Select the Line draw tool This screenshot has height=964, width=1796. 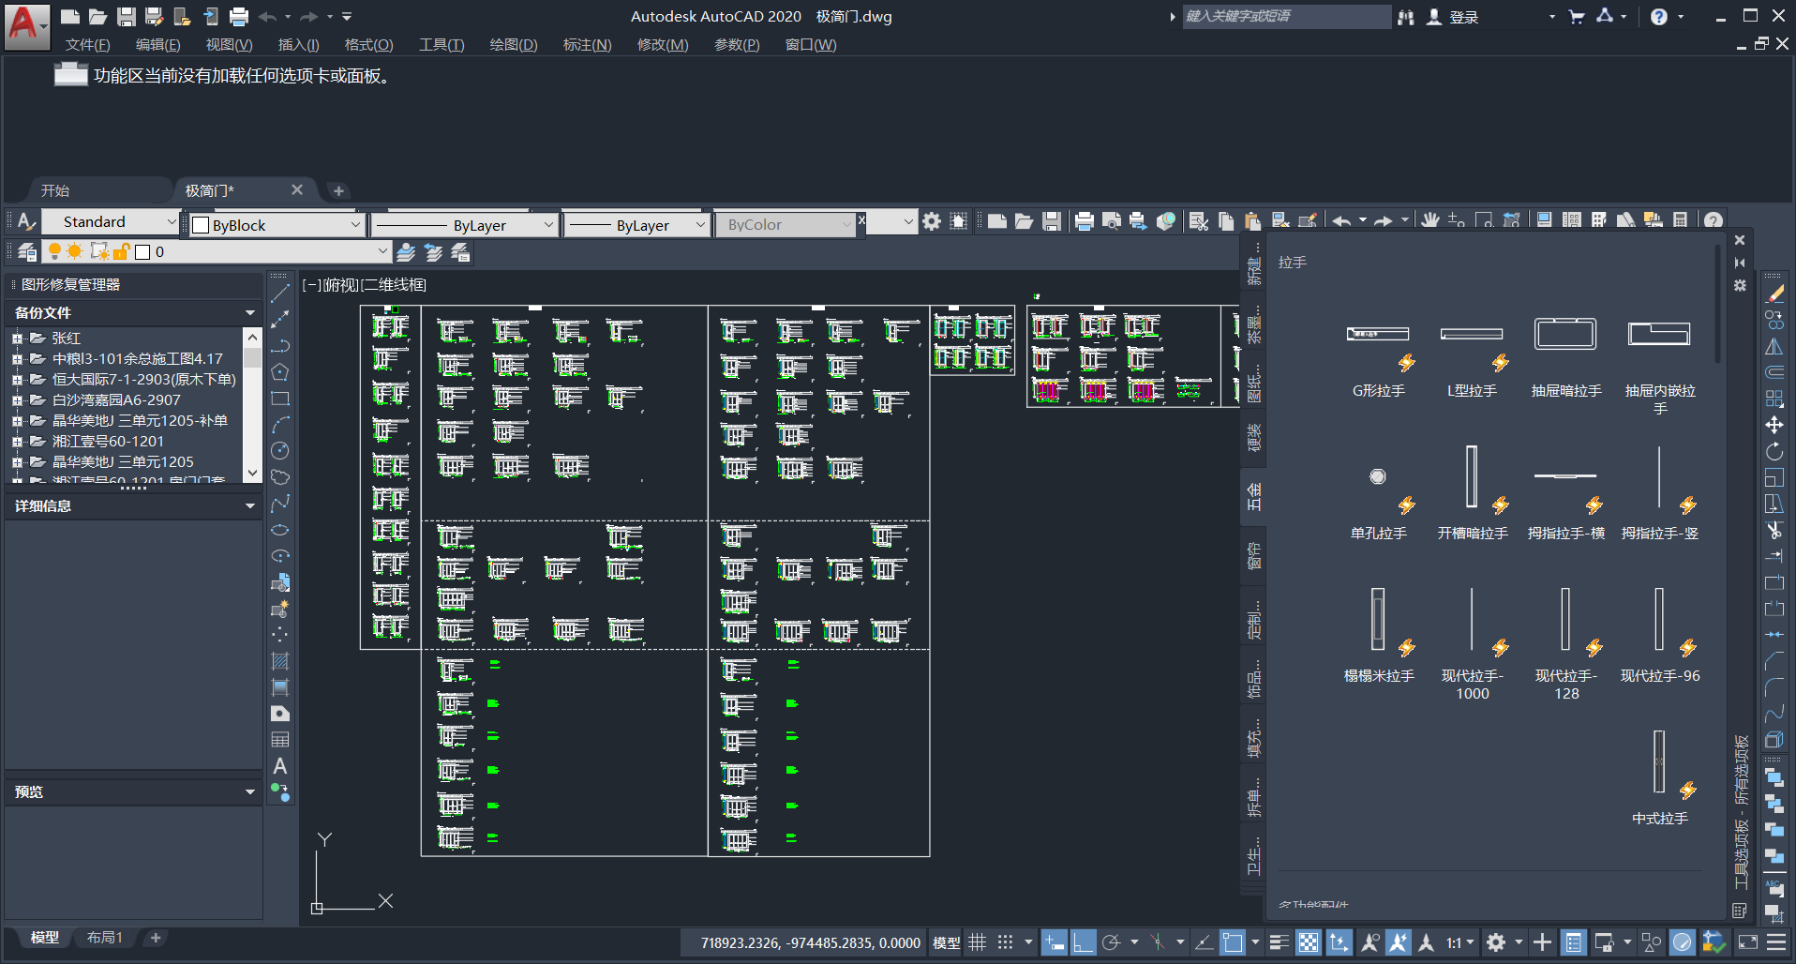[279, 294]
